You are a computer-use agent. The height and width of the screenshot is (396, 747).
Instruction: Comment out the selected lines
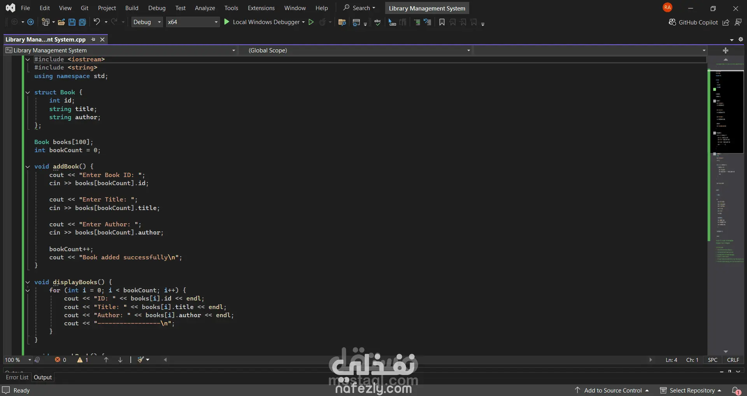[x=417, y=22]
